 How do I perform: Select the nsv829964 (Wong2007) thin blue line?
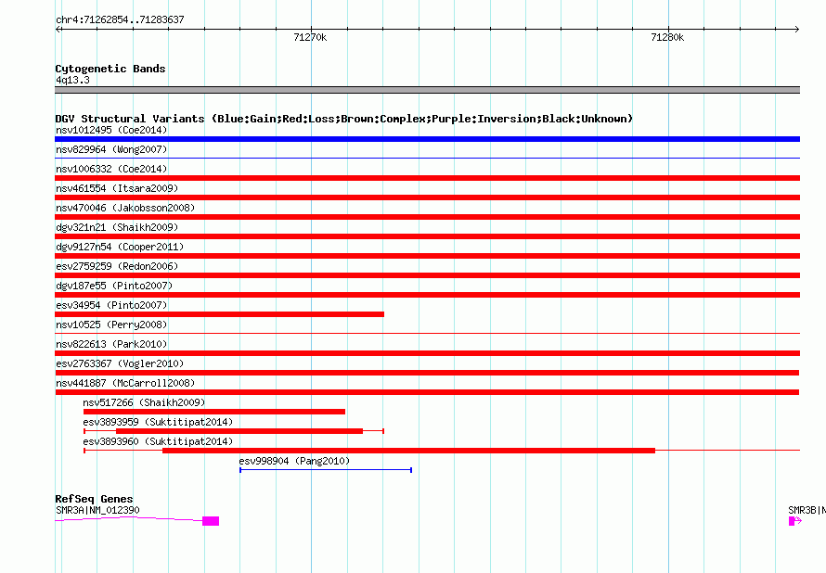coord(427,158)
